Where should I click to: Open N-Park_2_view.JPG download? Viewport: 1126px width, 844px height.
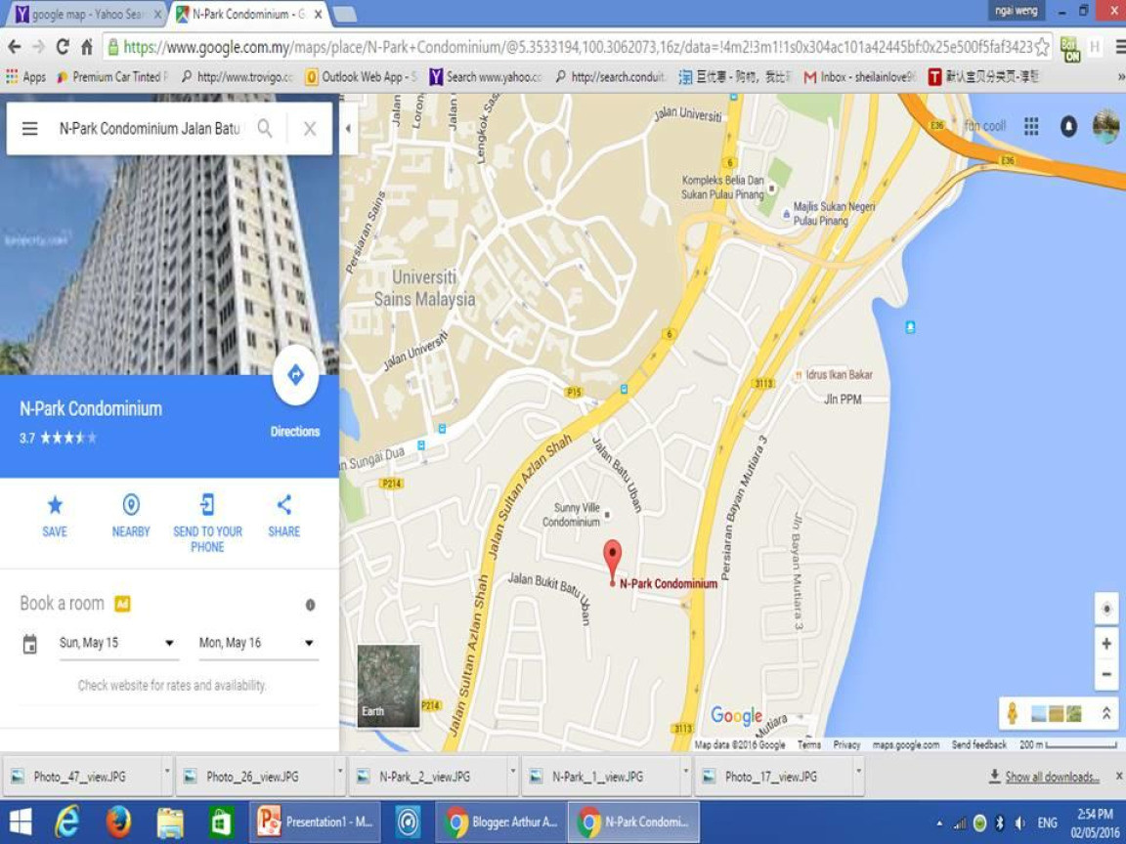(x=426, y=777)
